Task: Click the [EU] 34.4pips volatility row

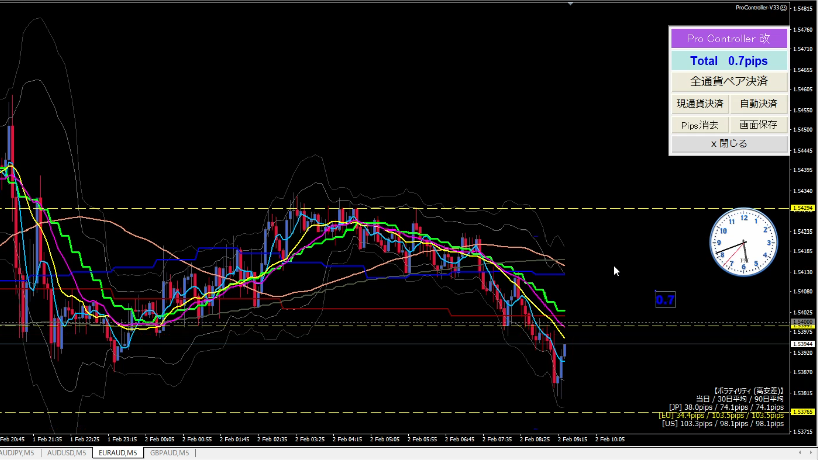Action: coord(721,416)
